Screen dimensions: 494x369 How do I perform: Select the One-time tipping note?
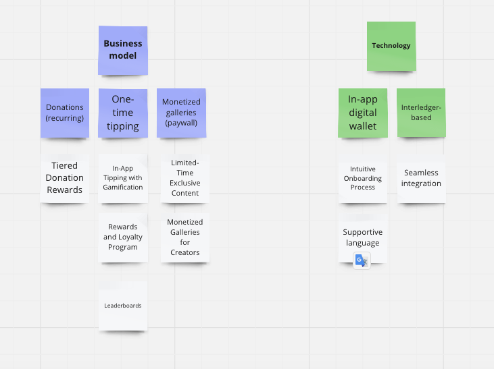point(123,113)
